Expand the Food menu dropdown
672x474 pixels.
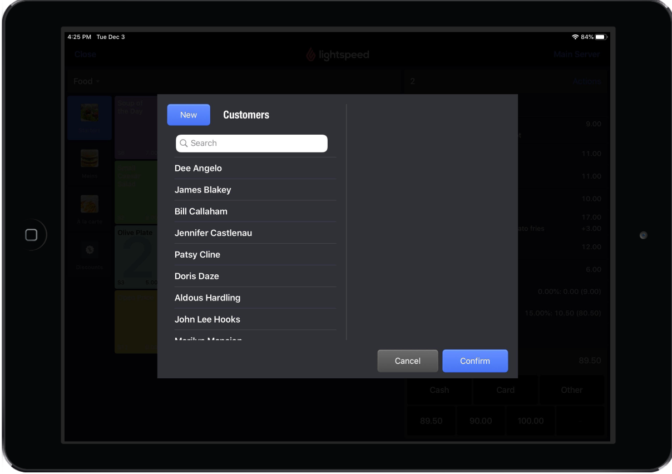click(86, 82)
